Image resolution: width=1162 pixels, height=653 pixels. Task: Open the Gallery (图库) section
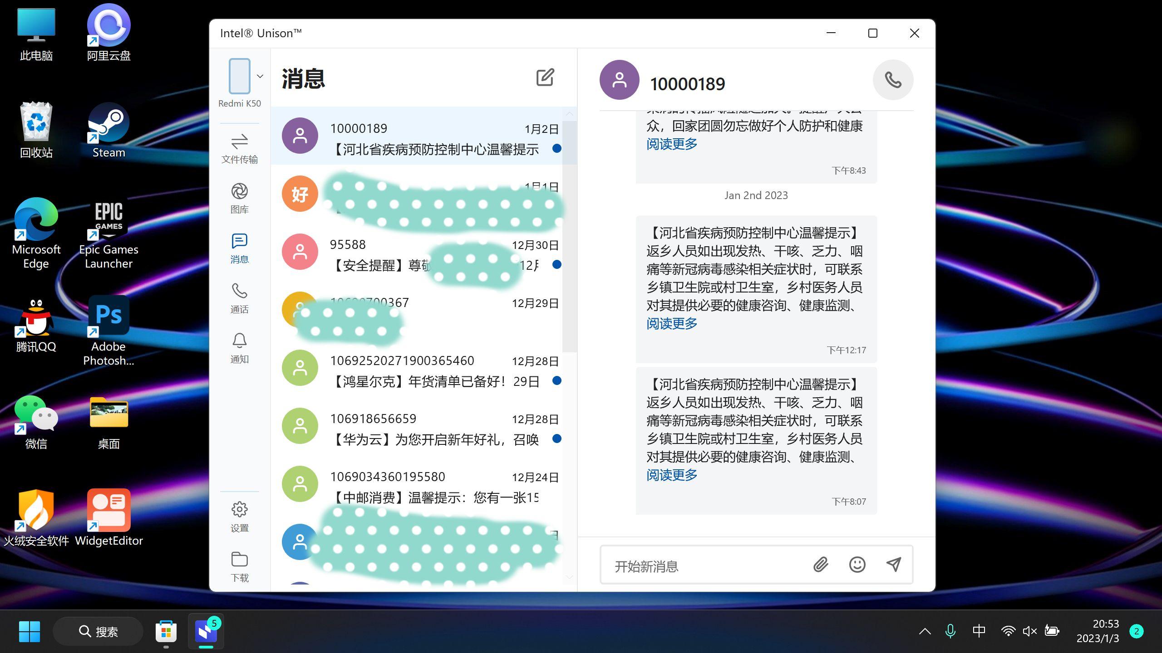[x=239, y=199]
